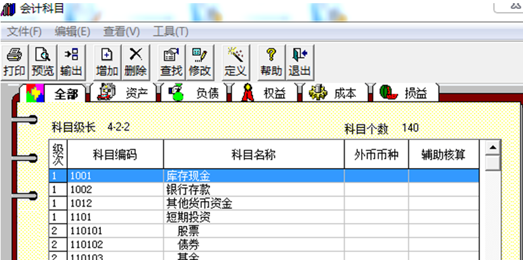523x260 pixels.
Task: Click account code 1001
Action: coord(81,176)
